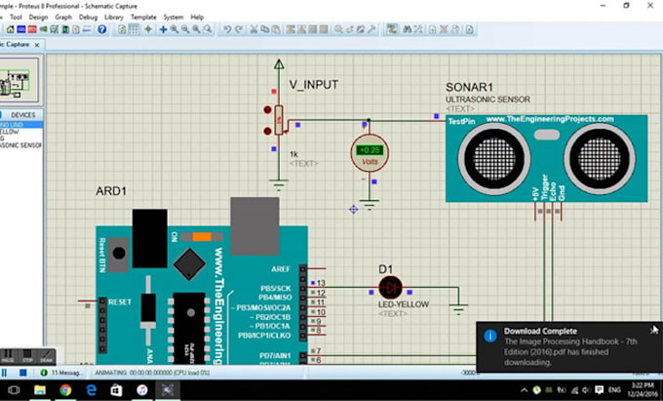Open the Debug menu
The image size is (663, 401).
tap(88, 17)
